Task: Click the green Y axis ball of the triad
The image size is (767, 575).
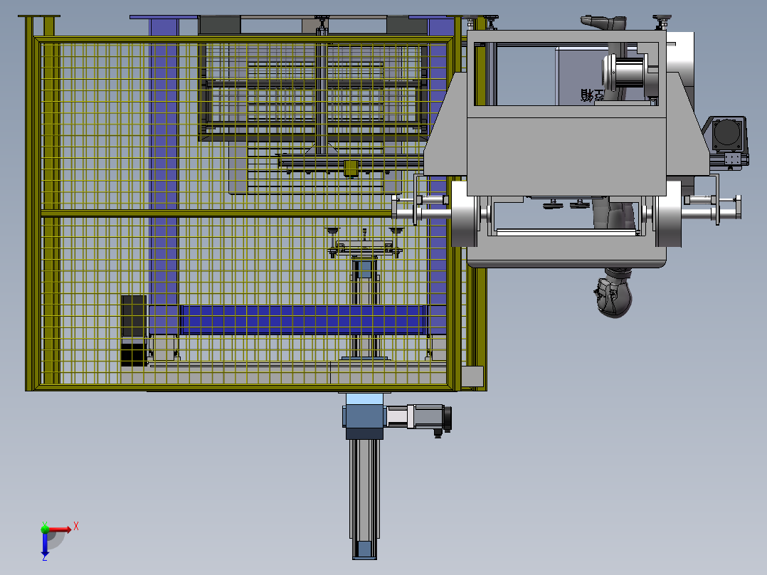Action: [45, 529]
